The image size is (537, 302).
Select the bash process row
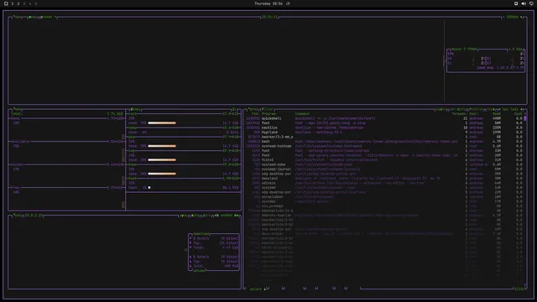tap(383, 142)
